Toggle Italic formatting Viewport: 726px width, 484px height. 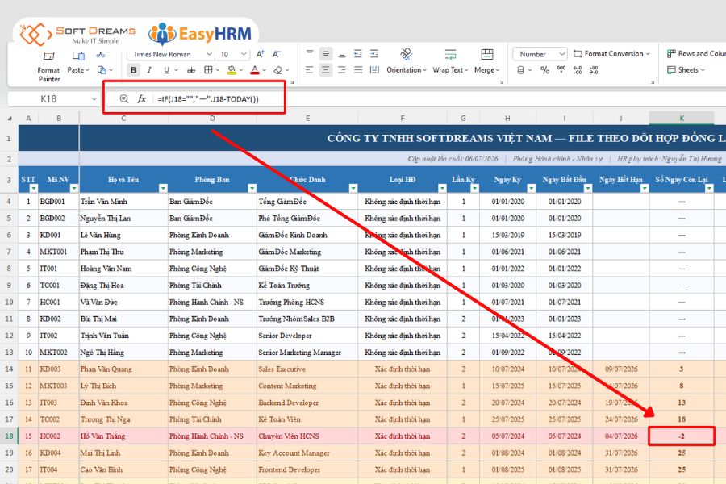click(149, 70)
